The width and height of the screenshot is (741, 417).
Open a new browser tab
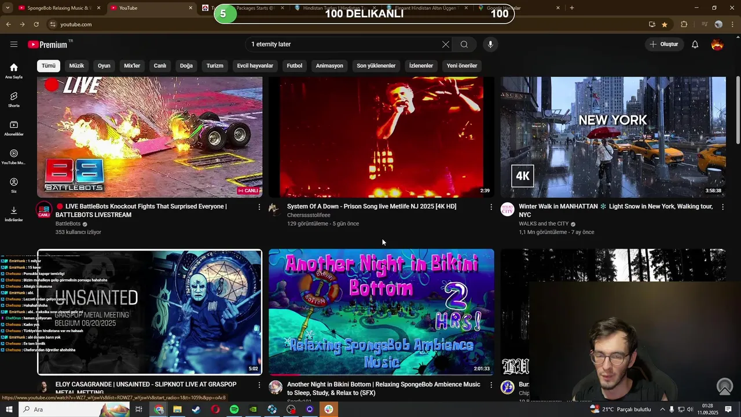(571, 8)
